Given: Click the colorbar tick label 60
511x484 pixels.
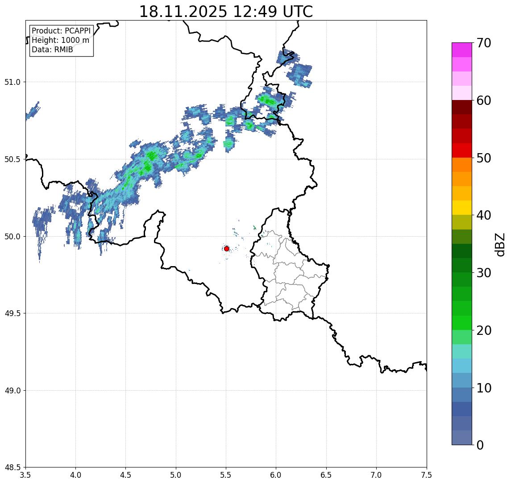Looking at the screenshot, I should pyautogui.click(x=484, y=100).
